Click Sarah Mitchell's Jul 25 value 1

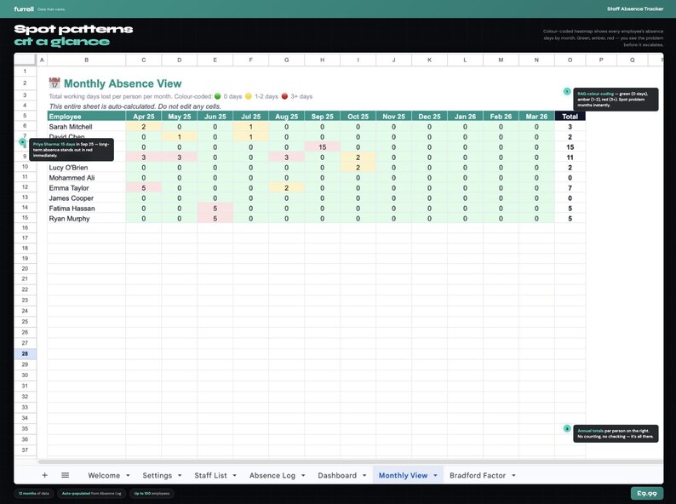coord(251,127)
